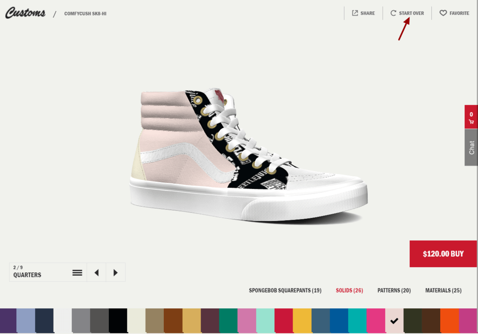Favorite this custom shoe
This screenshot has height=334, width=478.
click(x=454, y=13)
